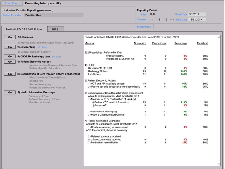The image size is (225, 169).
Task: Click the Select Provider link
Action: click(12, 15)
